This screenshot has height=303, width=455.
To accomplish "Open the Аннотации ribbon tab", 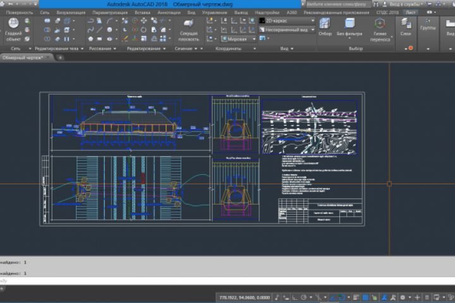I will point(169,12).
